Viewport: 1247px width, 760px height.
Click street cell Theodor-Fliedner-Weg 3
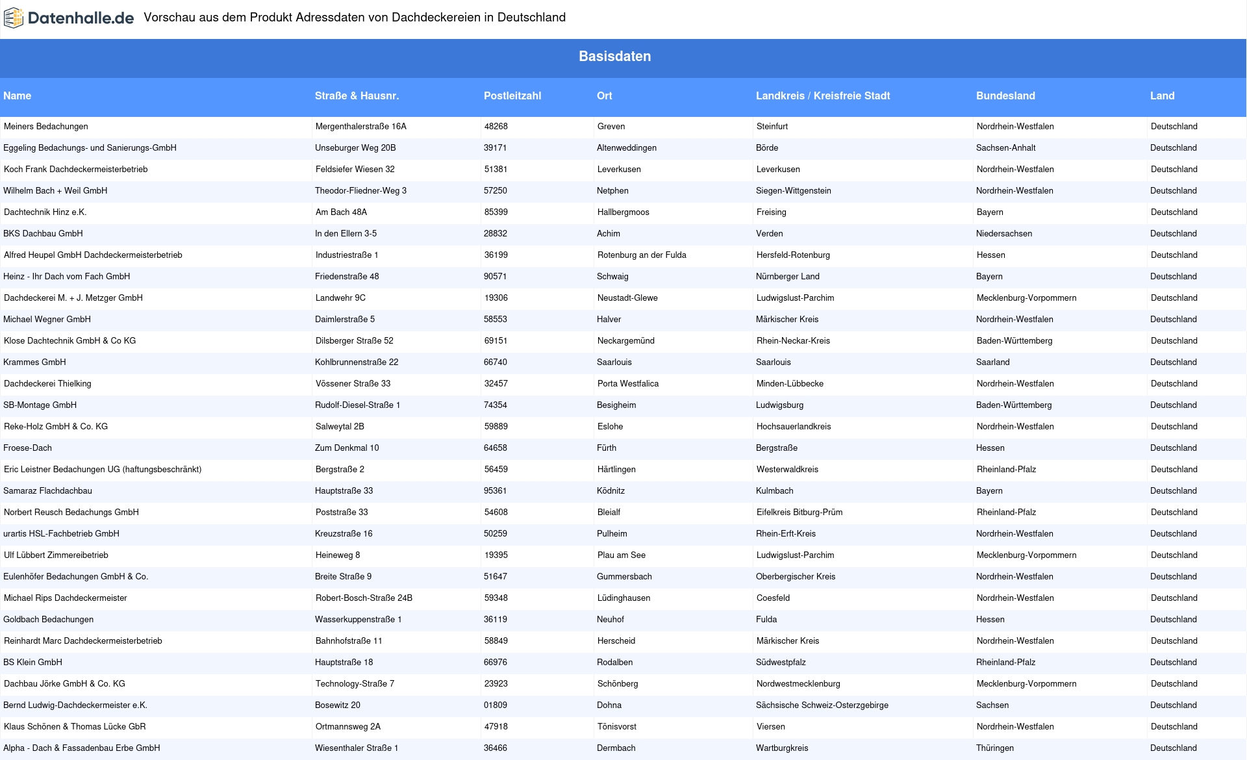point(360,191)
